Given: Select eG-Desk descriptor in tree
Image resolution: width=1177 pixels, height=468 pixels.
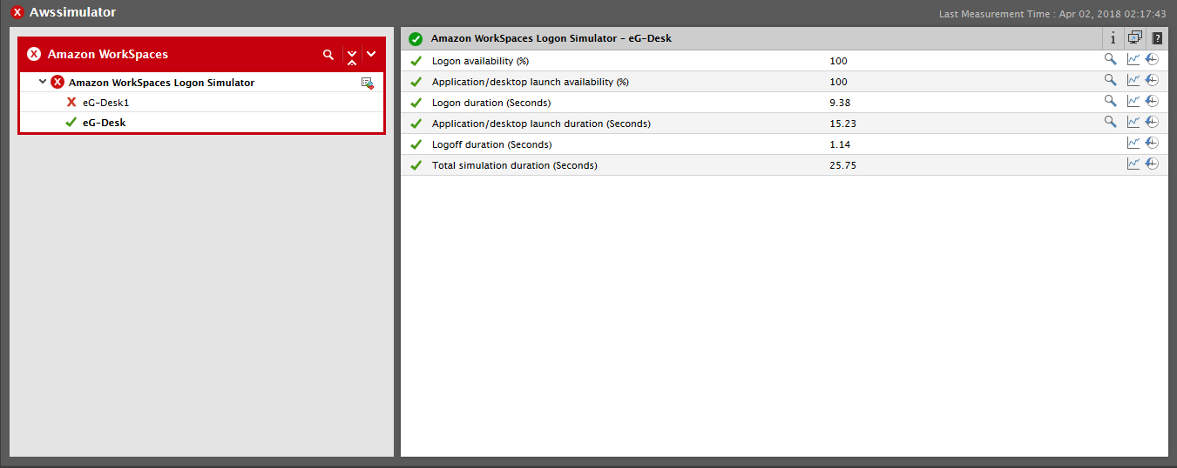Looking at the screenshot, I should tap(104, 123).
